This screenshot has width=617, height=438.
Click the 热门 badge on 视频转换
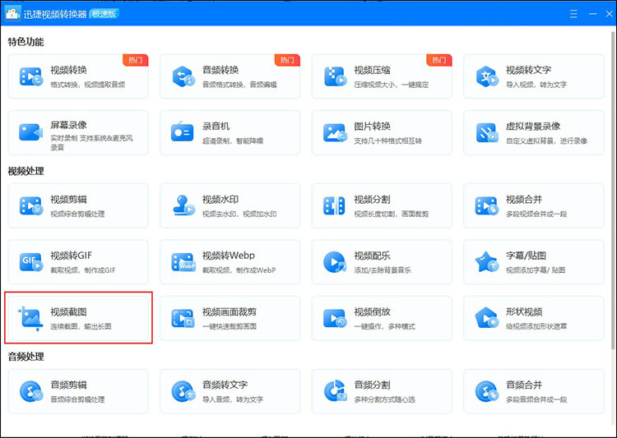coord(136,60)
